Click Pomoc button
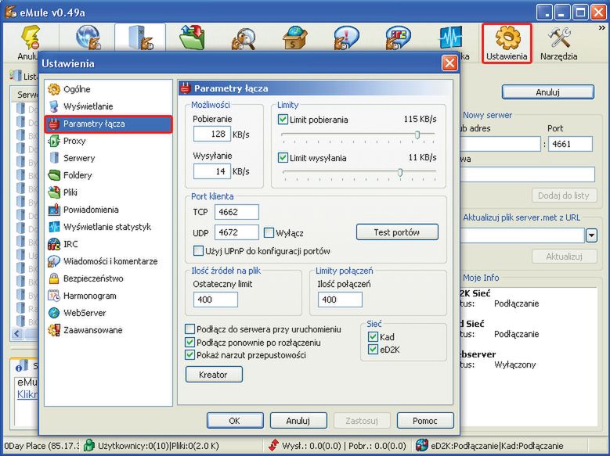 click(x=425, y=421)
